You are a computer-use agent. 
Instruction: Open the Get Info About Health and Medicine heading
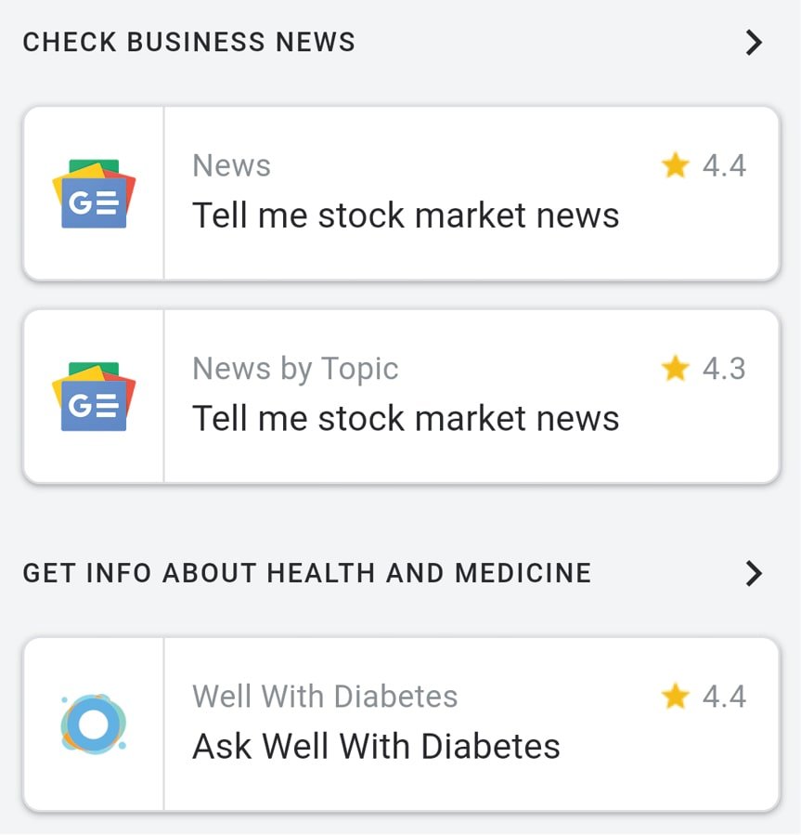point(307,573)
